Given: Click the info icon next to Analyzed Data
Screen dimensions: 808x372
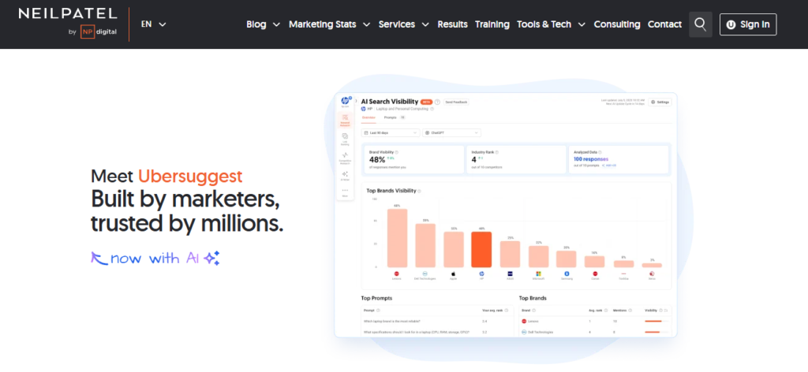Looking at the screenshot, I should [600, 152].
